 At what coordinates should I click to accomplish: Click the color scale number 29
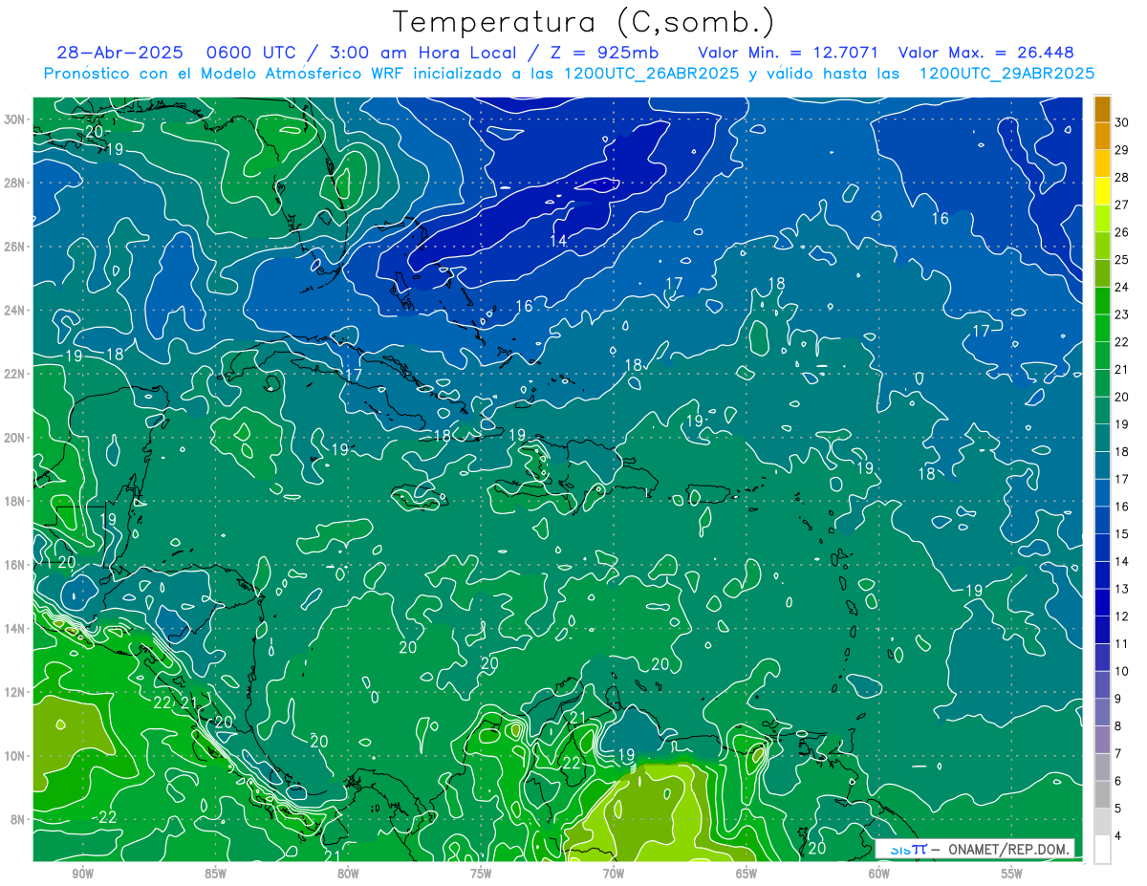click(1122, 150)
